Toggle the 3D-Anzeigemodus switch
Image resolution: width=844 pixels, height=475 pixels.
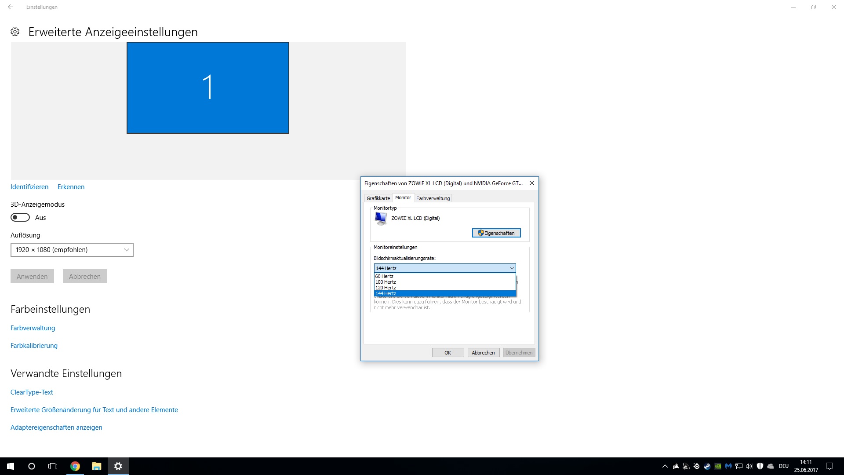(x=20, y=217)
